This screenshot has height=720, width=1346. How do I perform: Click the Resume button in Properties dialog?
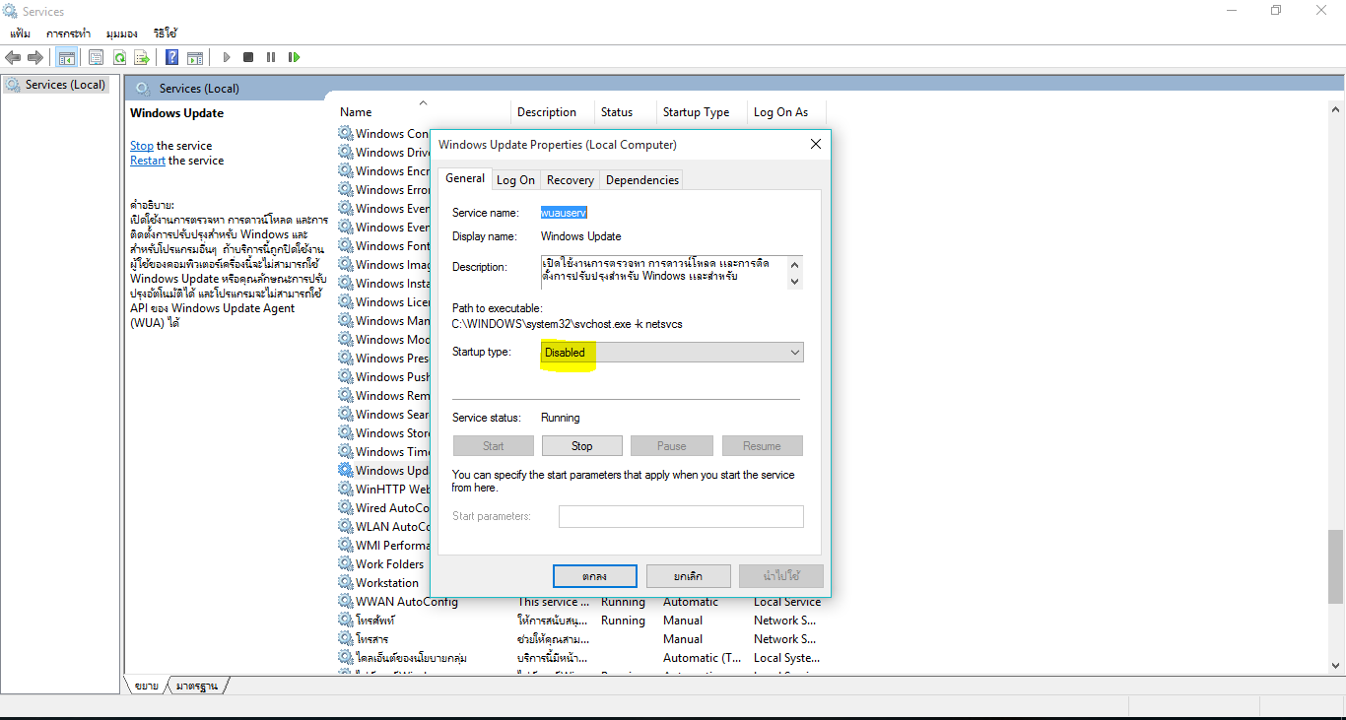(762, 446)
